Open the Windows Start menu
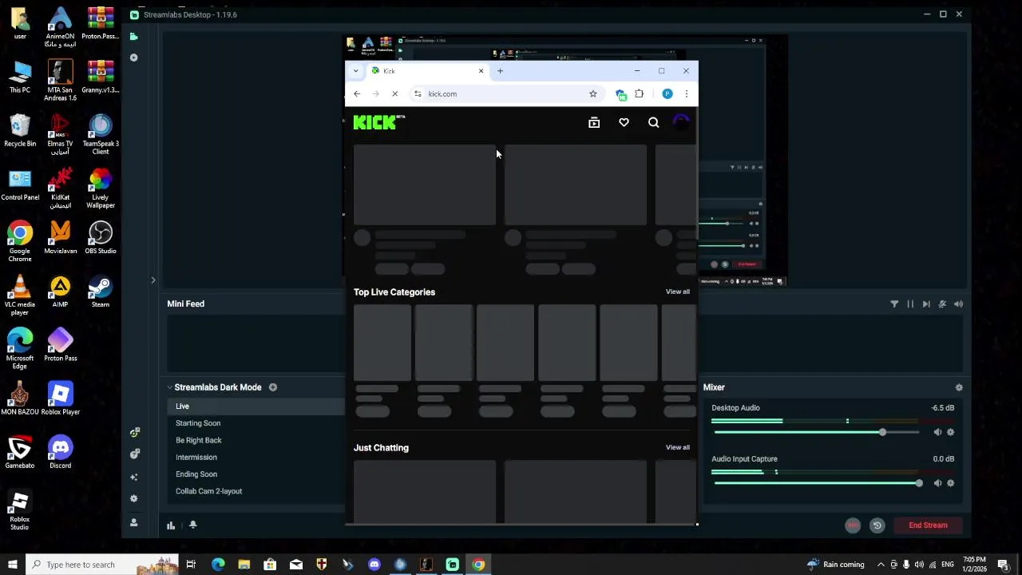This screenshot has height=575, width=1022. (x=12, y=565)
